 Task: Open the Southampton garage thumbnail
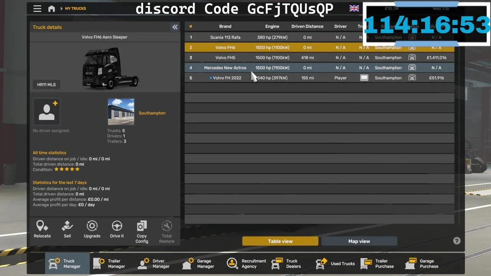coord(121,112)
